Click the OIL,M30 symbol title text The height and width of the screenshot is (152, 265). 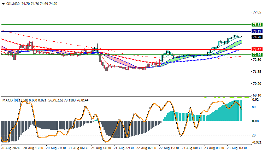click(x=13, y=4)
